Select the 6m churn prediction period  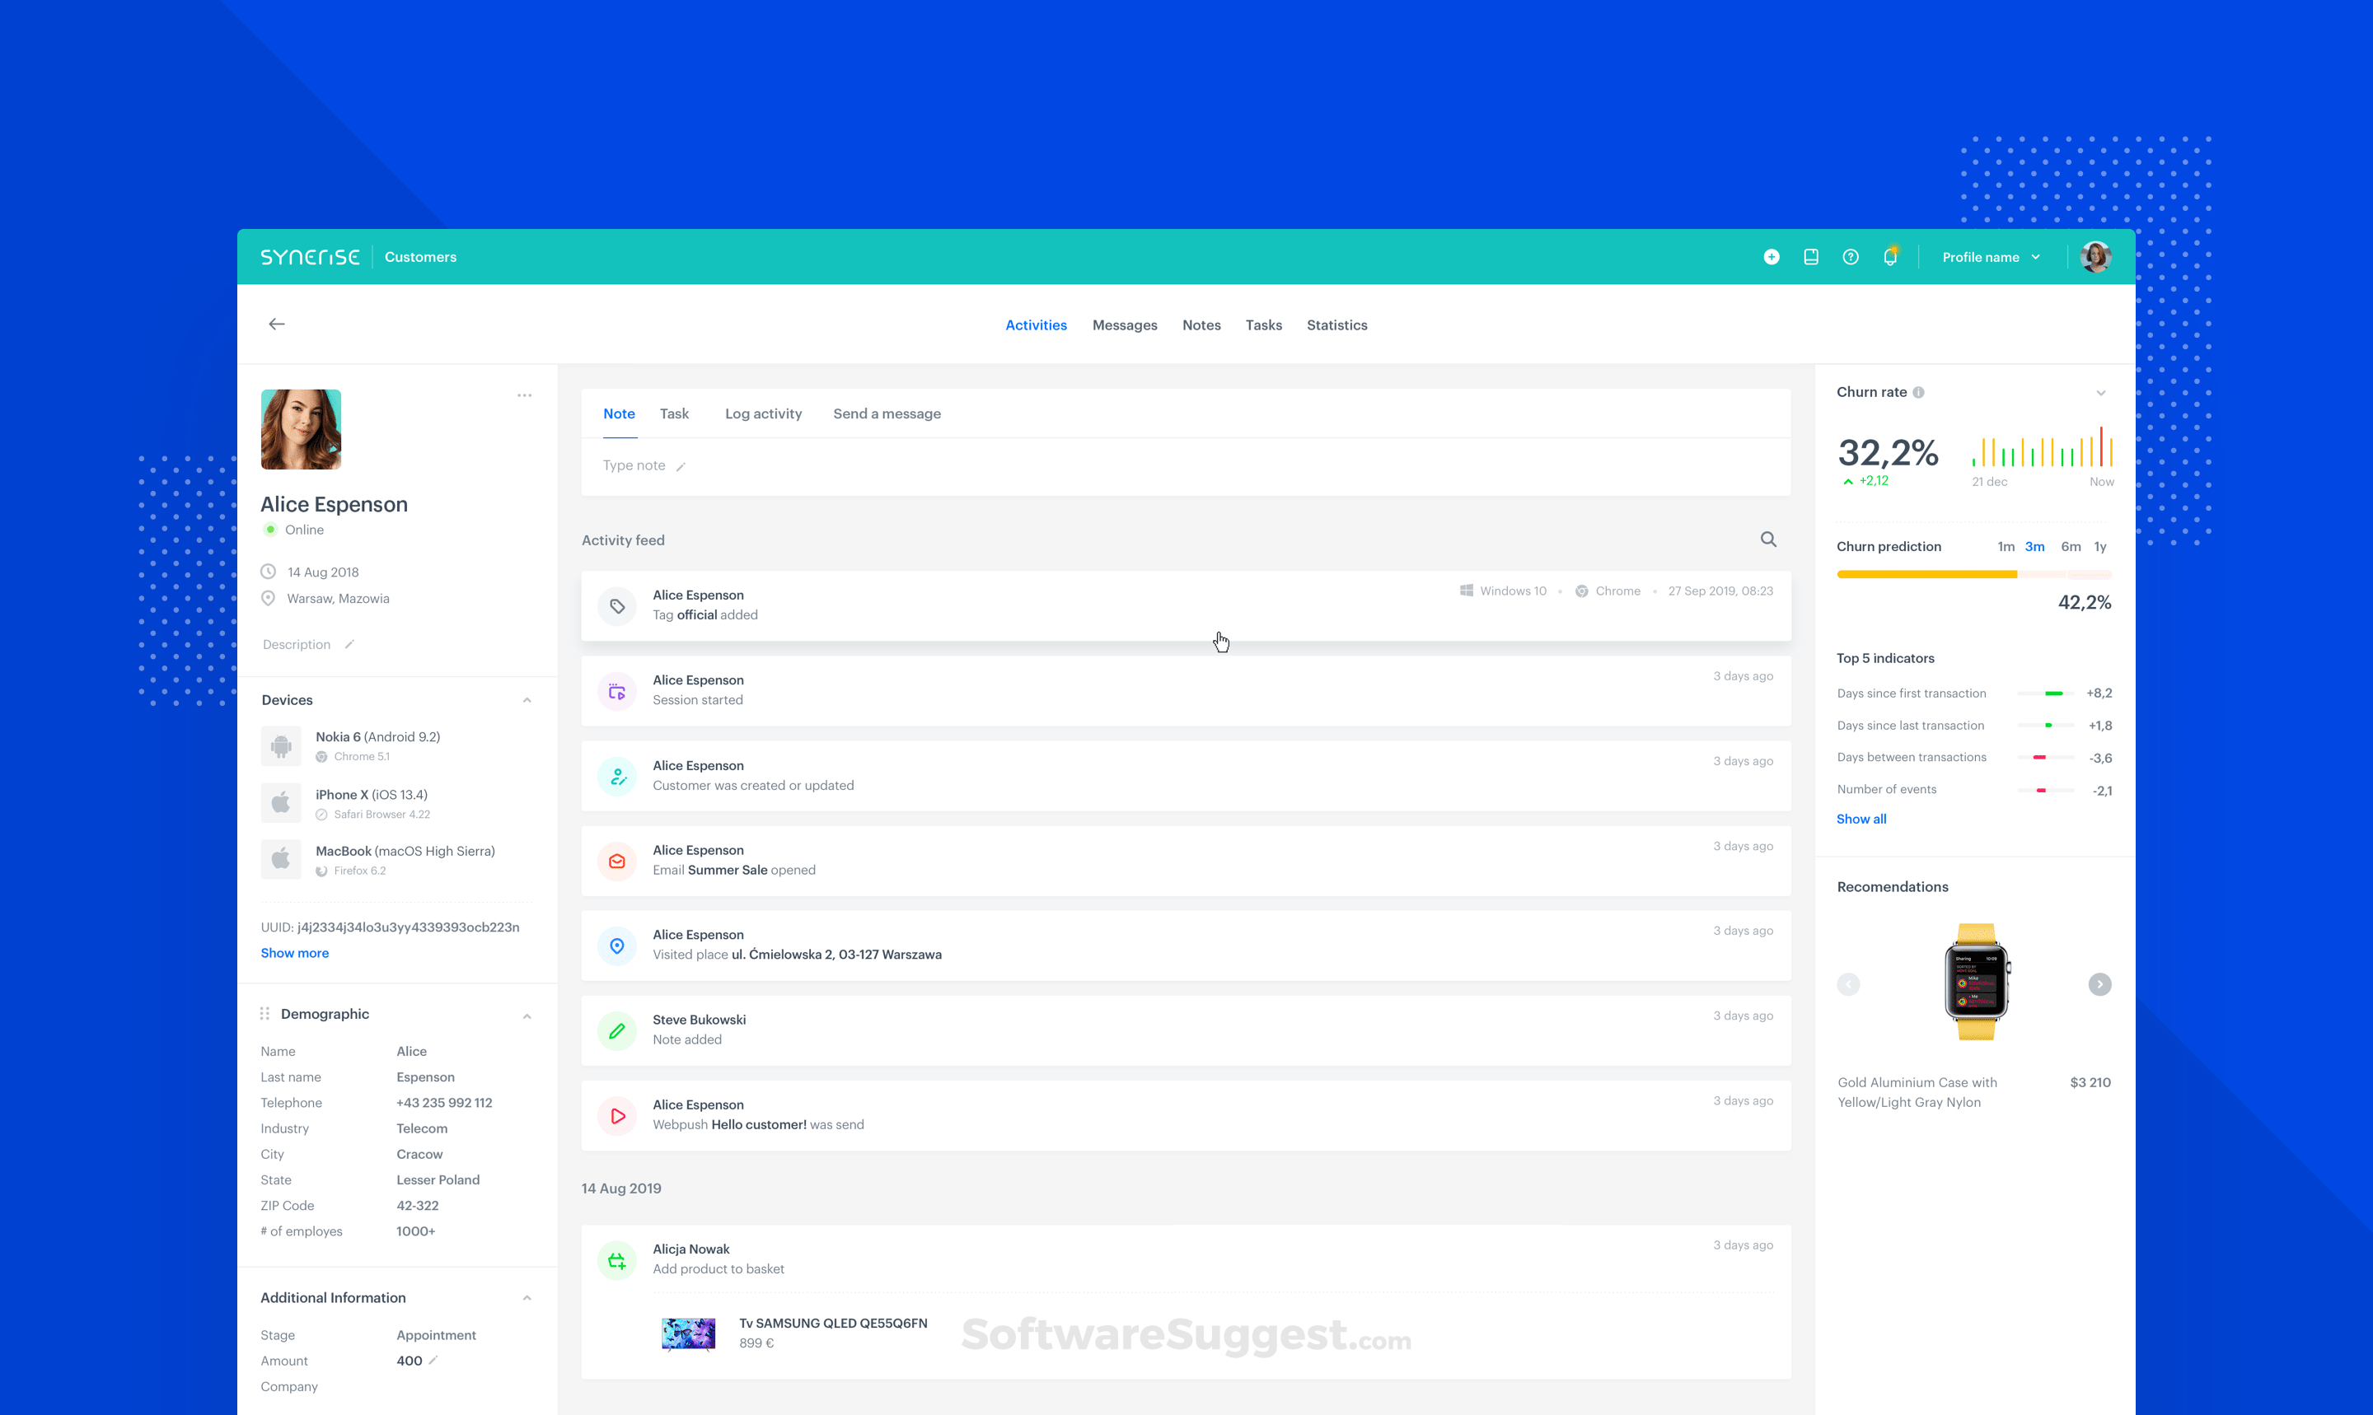coord(2071,546)
